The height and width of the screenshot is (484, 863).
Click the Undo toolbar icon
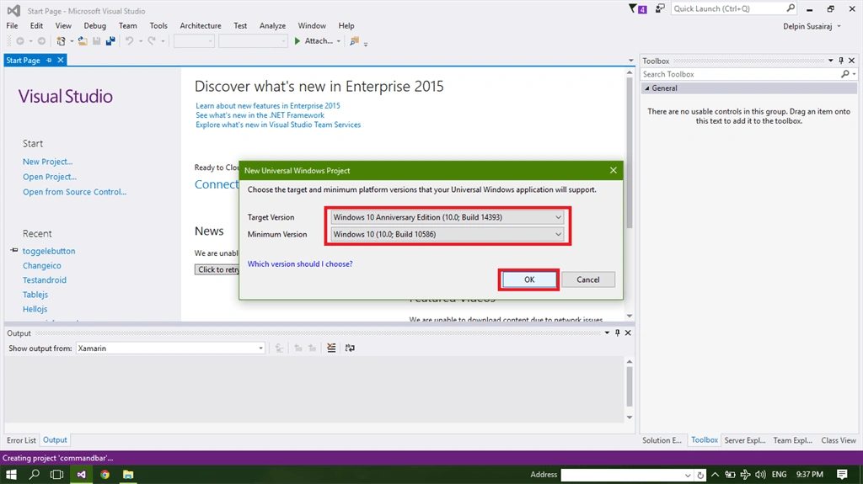[x=129, y=41]
